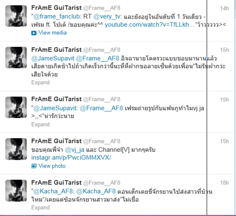Visit the @frame_fanclub mention
The image size is (236, 216).
pyautogui.click(x=56, y=16)
